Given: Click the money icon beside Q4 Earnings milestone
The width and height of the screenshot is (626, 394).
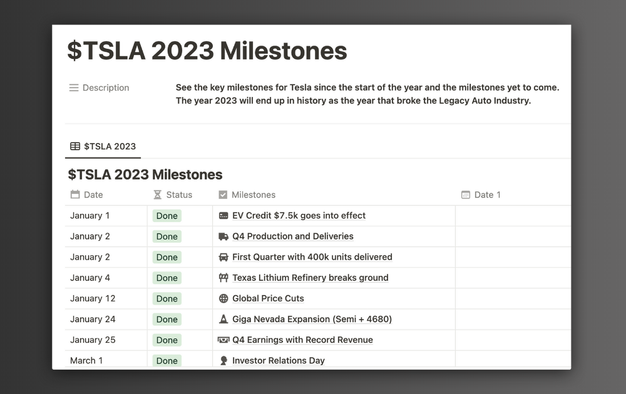Looking at the screenshot, I should click(223, 340).
